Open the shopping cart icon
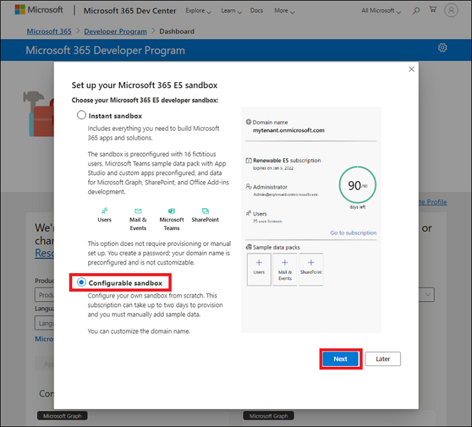 point(433,10)
